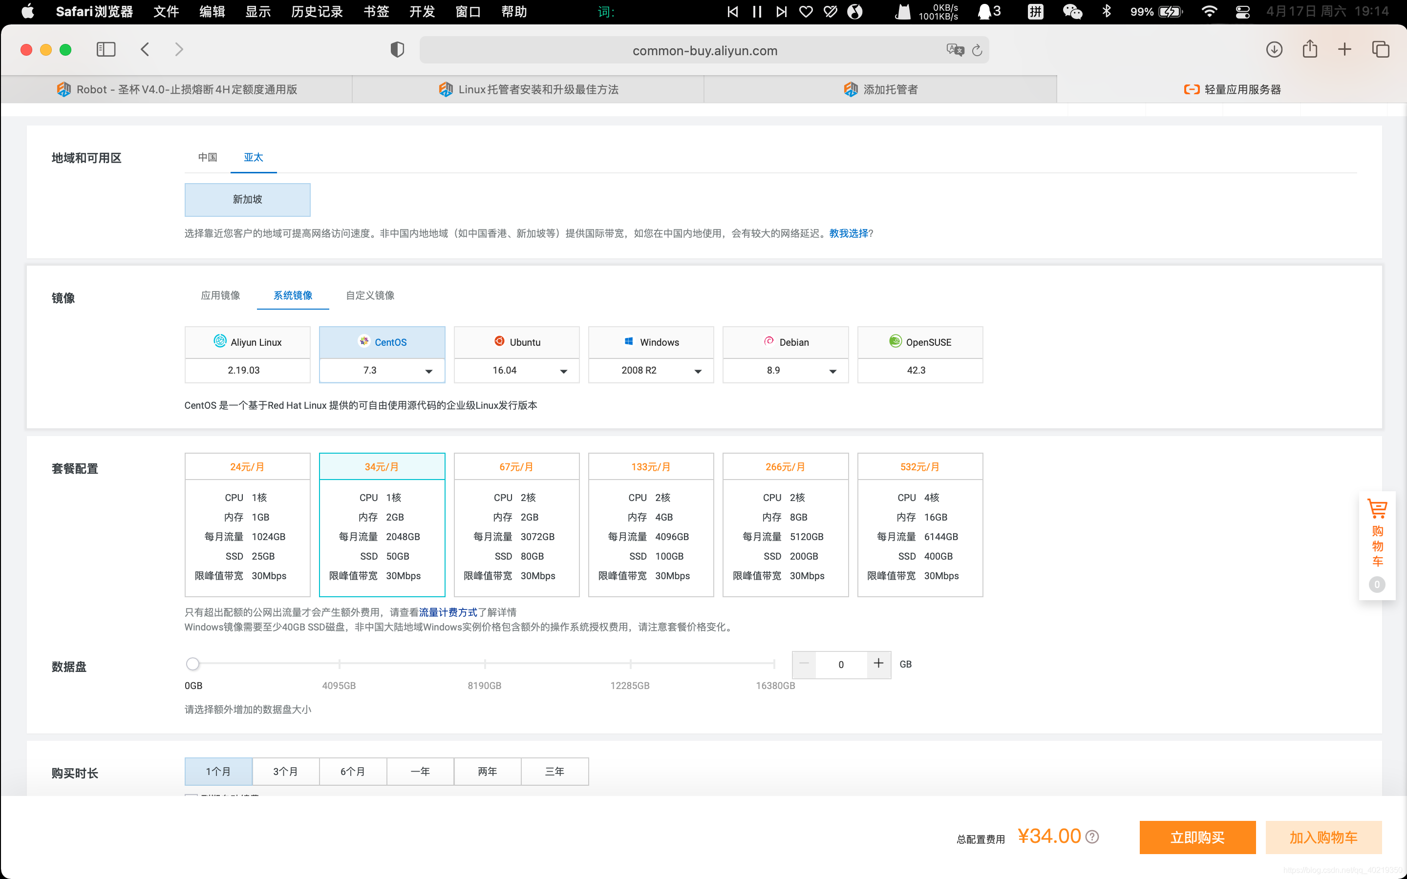
Task: Skip to previous track in menu bar
Action: [x=733, y=12]
